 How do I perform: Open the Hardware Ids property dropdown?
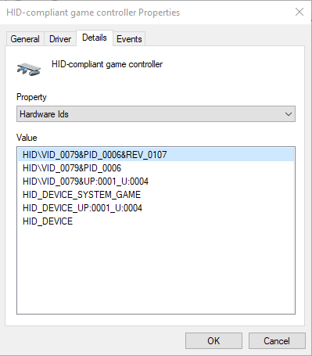(x=156, y=114)
